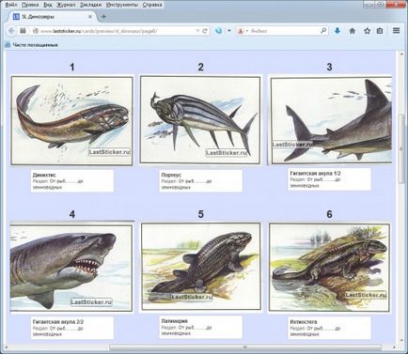Click the heading number 3
The image size is (408, 354).
pyautogui.click(x=329, y=67)
